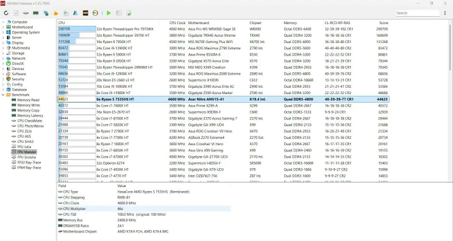Open the CPUID chip toolbar icon
This screenshot has width=453, height=241.
click(x=26, y=13)
